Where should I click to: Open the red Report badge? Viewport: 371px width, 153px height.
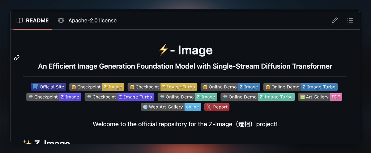217,107
